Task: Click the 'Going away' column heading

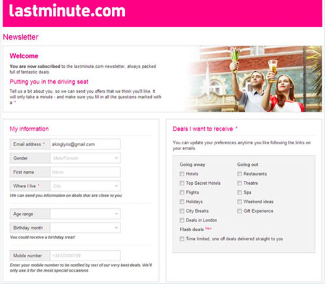Action: point(192,165)
